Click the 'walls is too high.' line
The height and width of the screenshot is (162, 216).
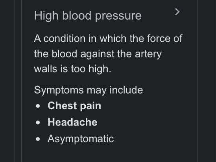click(73, 69)
